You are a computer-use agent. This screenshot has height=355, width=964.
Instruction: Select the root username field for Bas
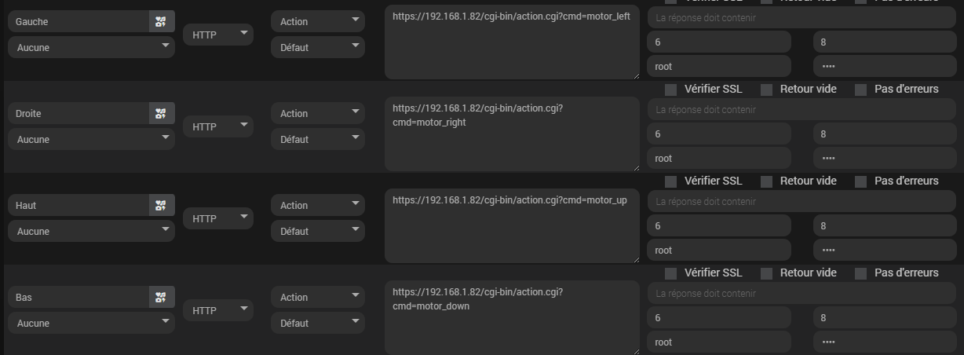tap(718, 342)
